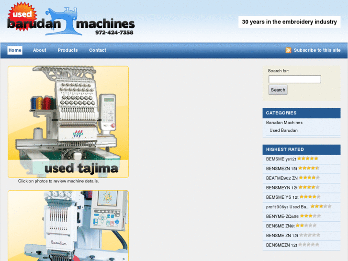Click the star rating for BENSMEYN 12t
Screen dimensions: 348x261
309,187
